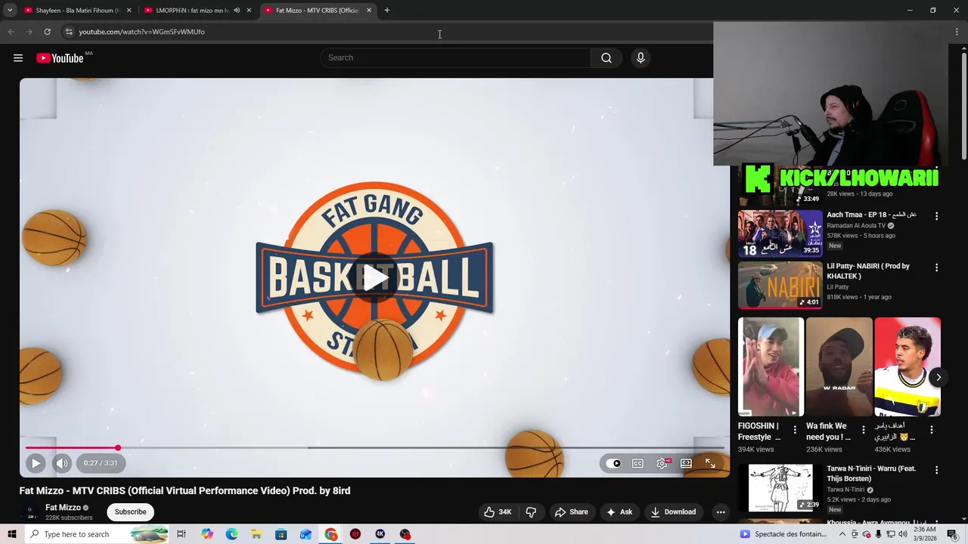Download the video
Image resolution: width=968 pixels, height=544 pixels.
[674, 512]
